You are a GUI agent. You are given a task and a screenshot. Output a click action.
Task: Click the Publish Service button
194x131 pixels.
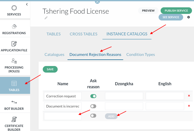176,11
